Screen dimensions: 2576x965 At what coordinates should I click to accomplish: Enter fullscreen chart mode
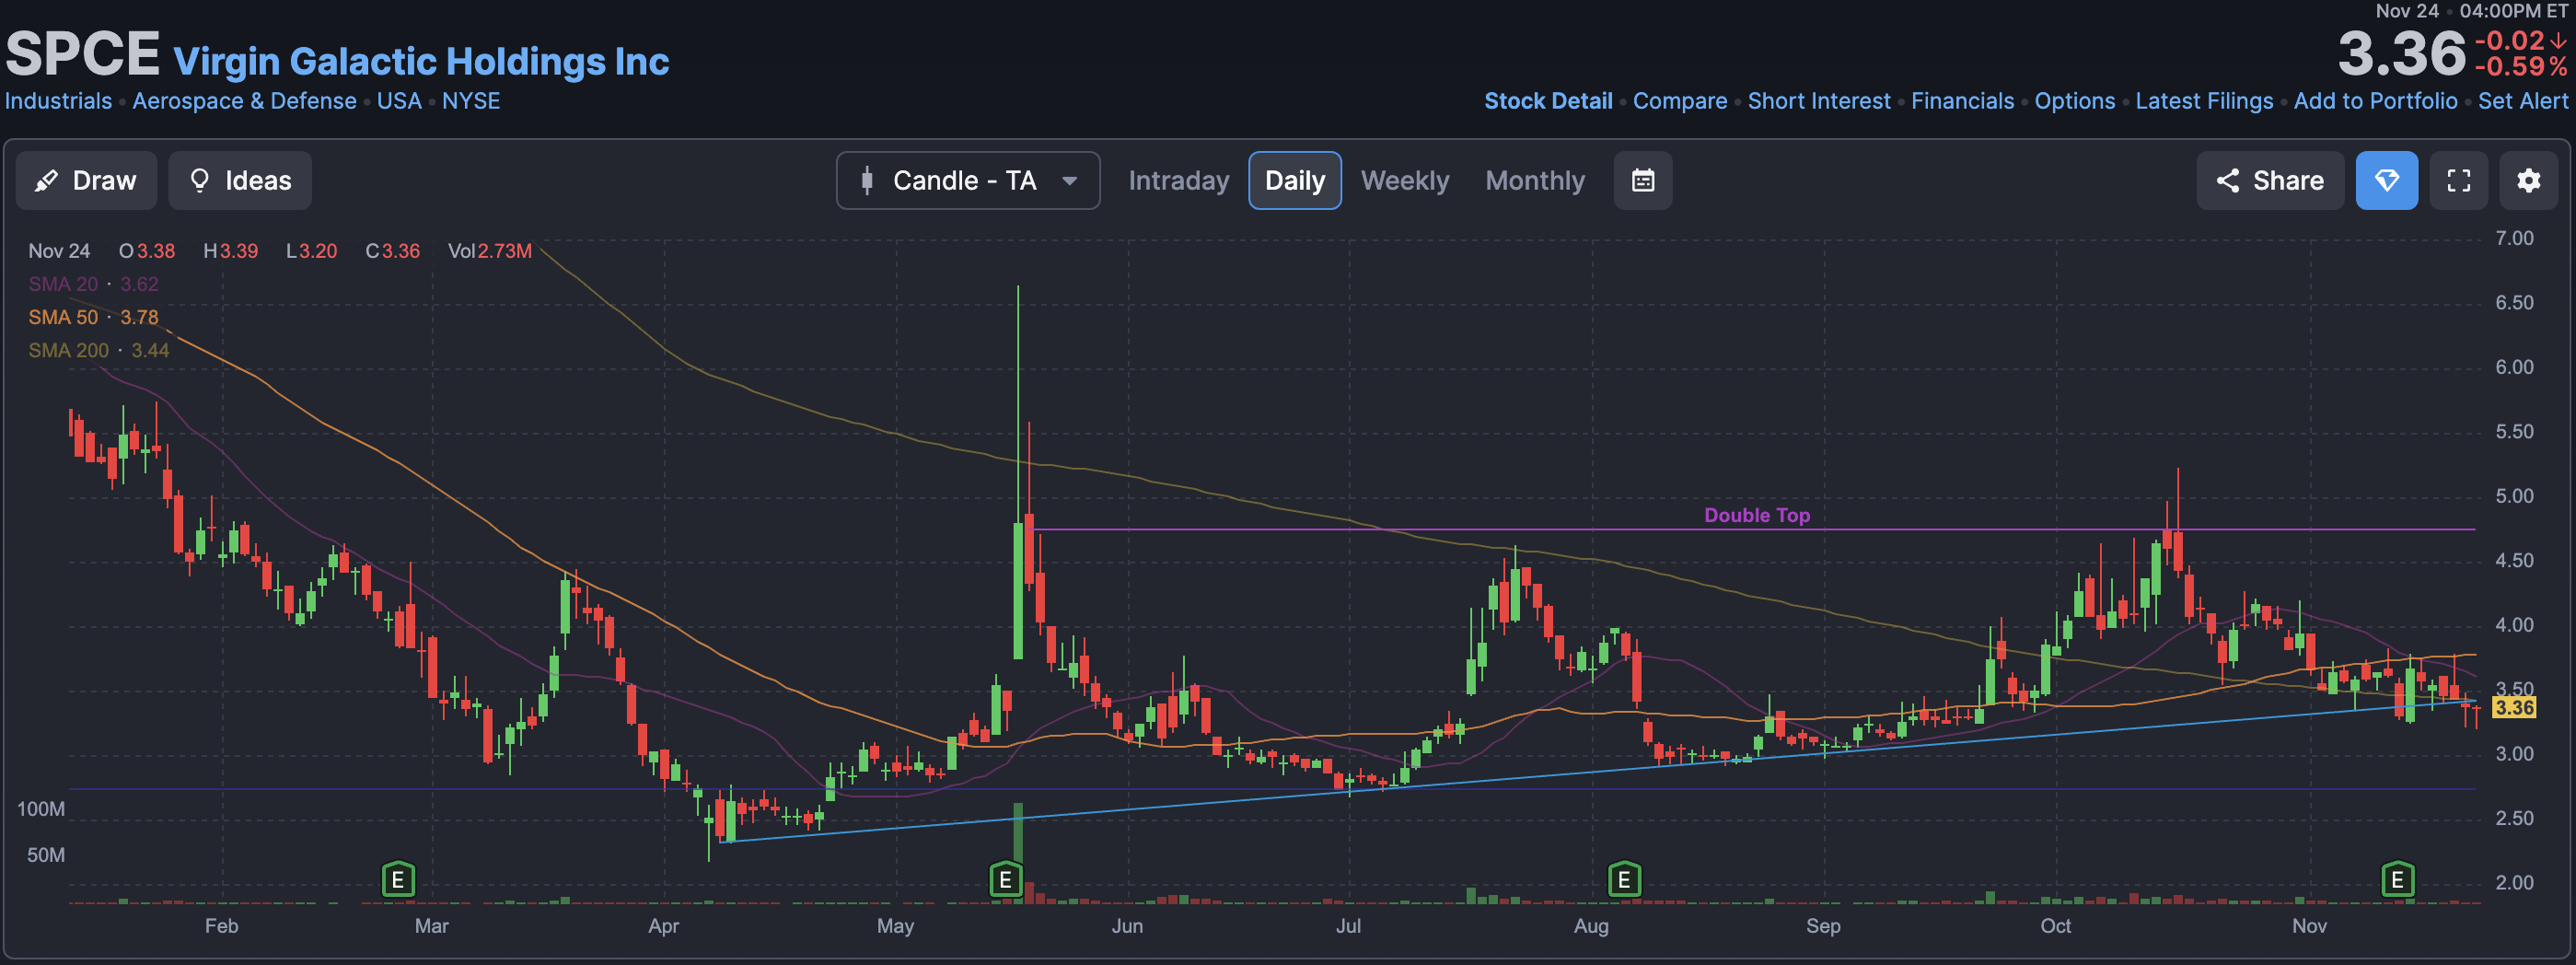2459,181
